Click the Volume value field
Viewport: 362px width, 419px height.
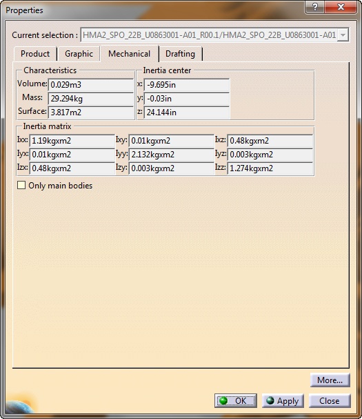point(91,85)
